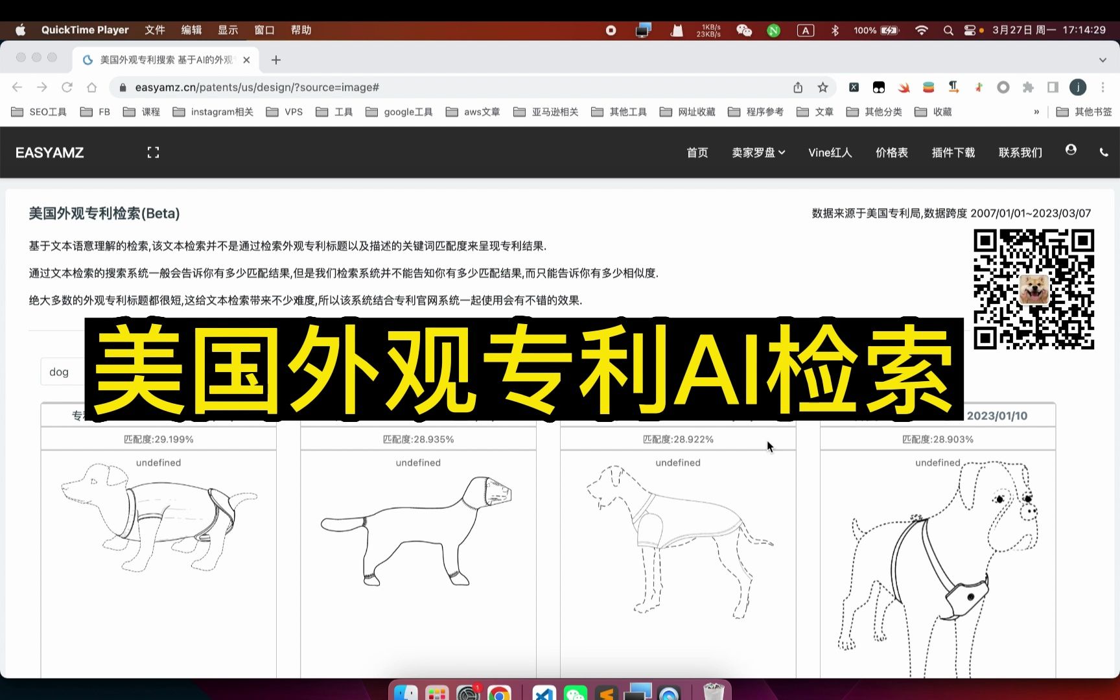Click the stacked layers extension icon
This screenshot has height=700, width=1120.
pos(928,87)
